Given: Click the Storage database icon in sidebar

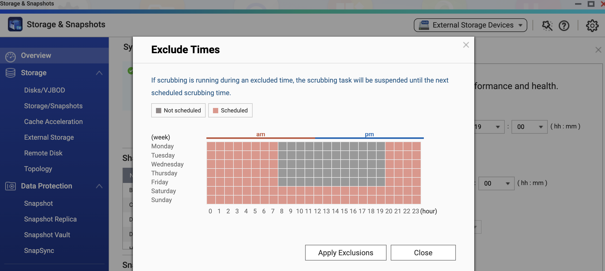Looking at the screenshot, I should pyautogui.click(x=11, y=73).
